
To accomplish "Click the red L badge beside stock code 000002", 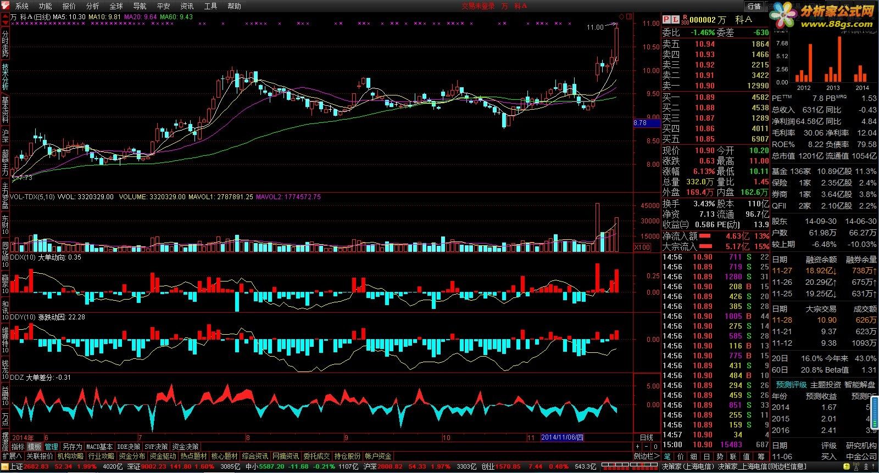I will point(676,19).
